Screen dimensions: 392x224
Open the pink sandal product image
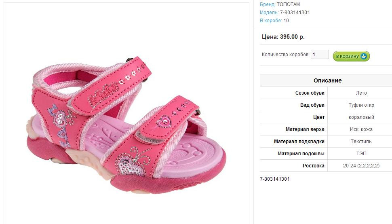126,125
